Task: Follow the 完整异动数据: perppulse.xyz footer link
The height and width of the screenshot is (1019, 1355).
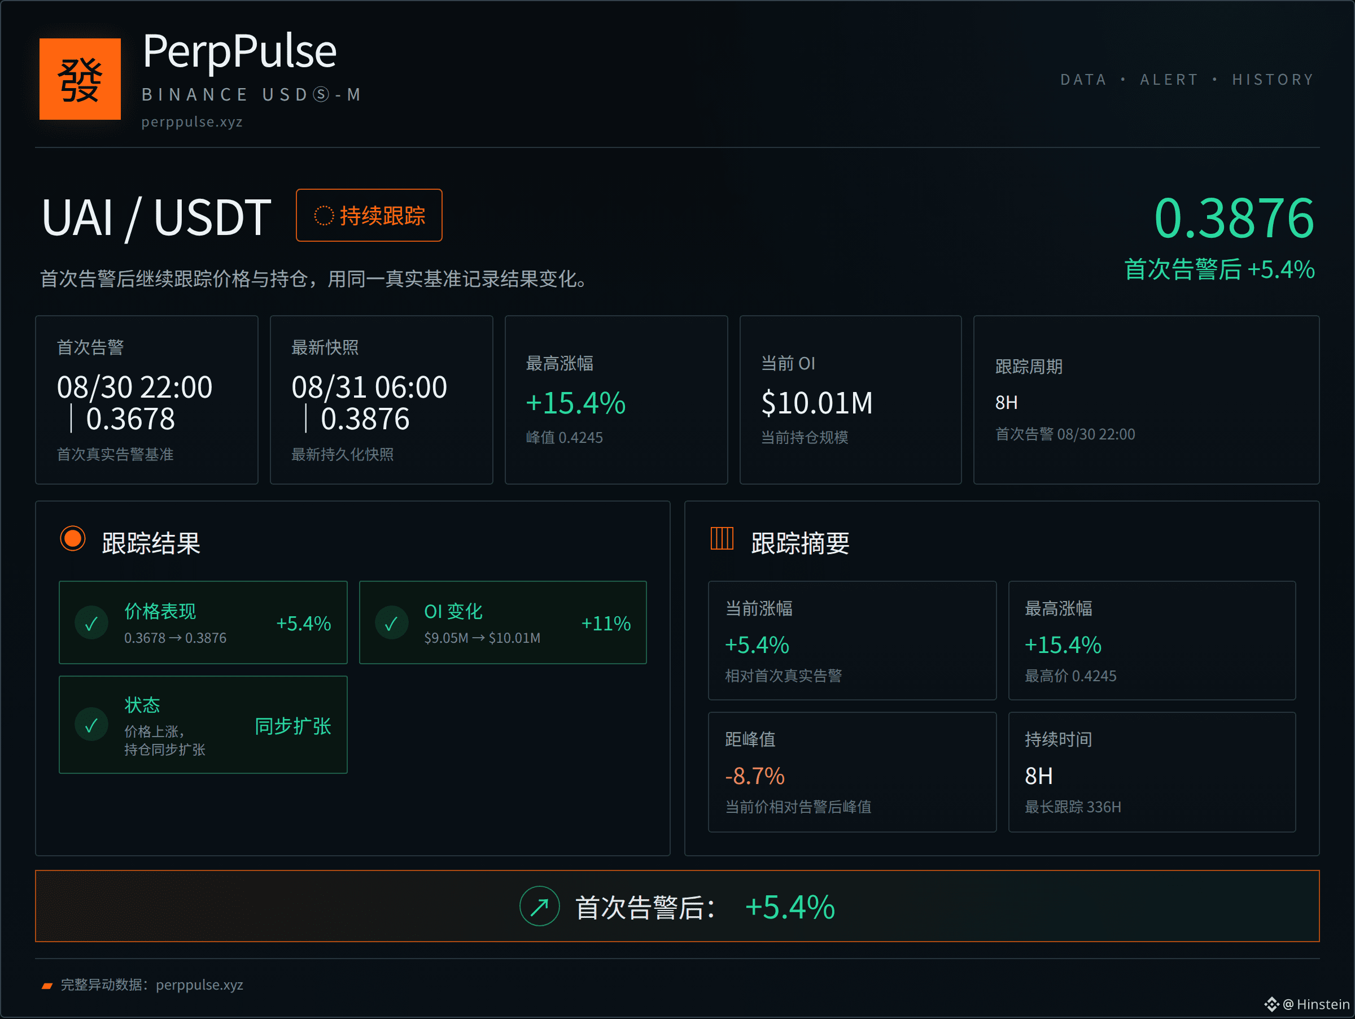Action: [152, 985]
